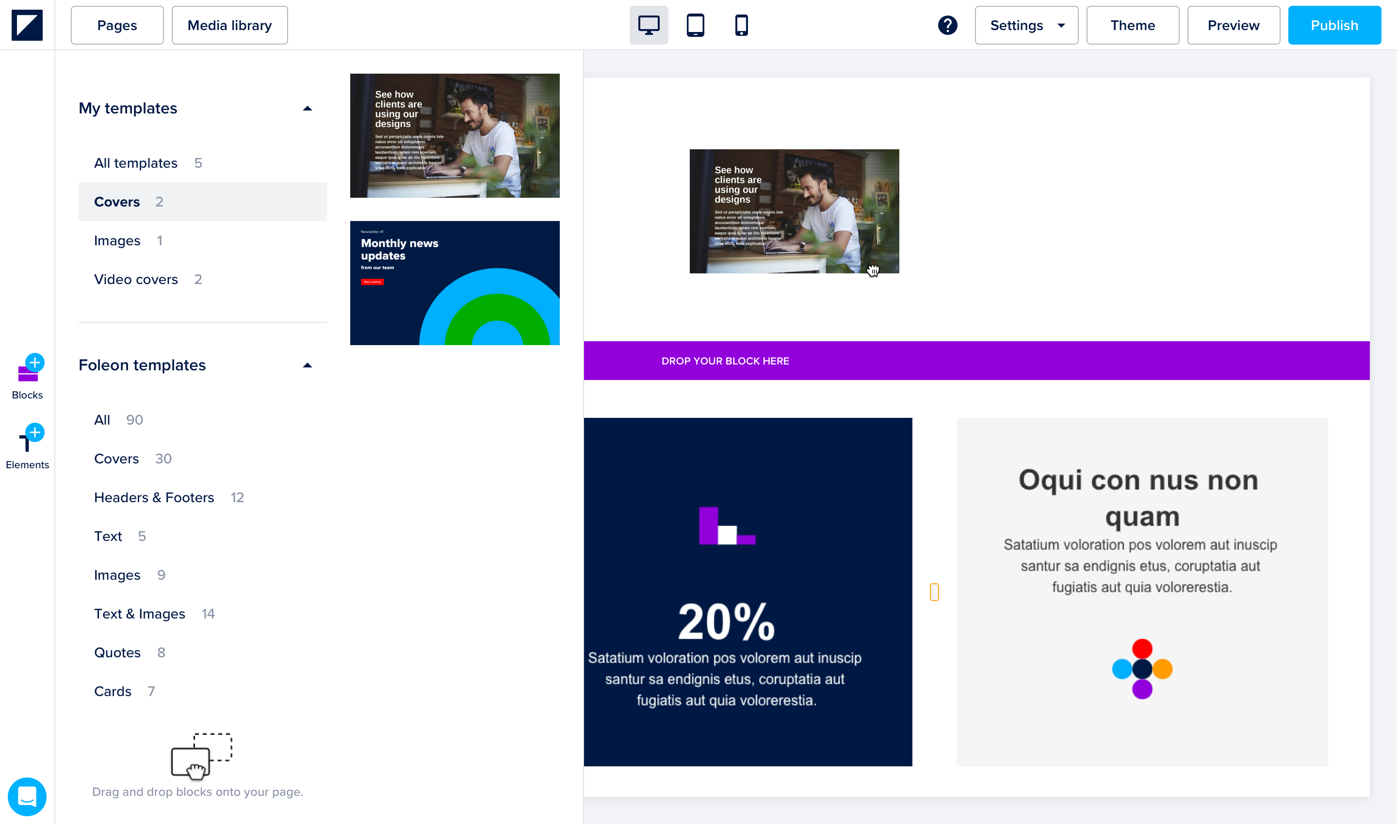Collapse the Foleon templates section
1397x824 pixels.
[x=308, y=365]
